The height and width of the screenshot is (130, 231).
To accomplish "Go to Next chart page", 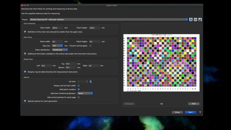I will [194, 104].
